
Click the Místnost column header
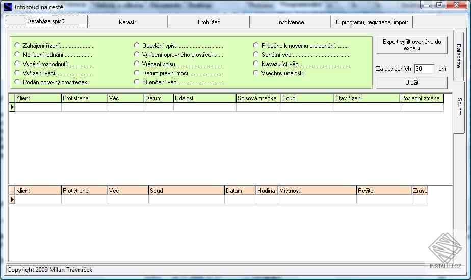(x=317, y=191)
